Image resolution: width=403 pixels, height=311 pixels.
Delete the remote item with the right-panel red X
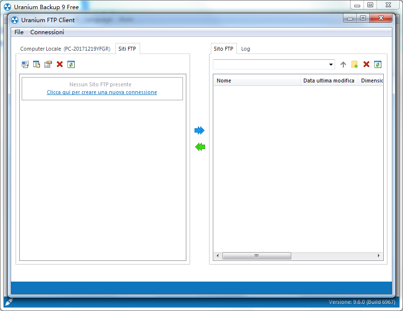(366, 64)
